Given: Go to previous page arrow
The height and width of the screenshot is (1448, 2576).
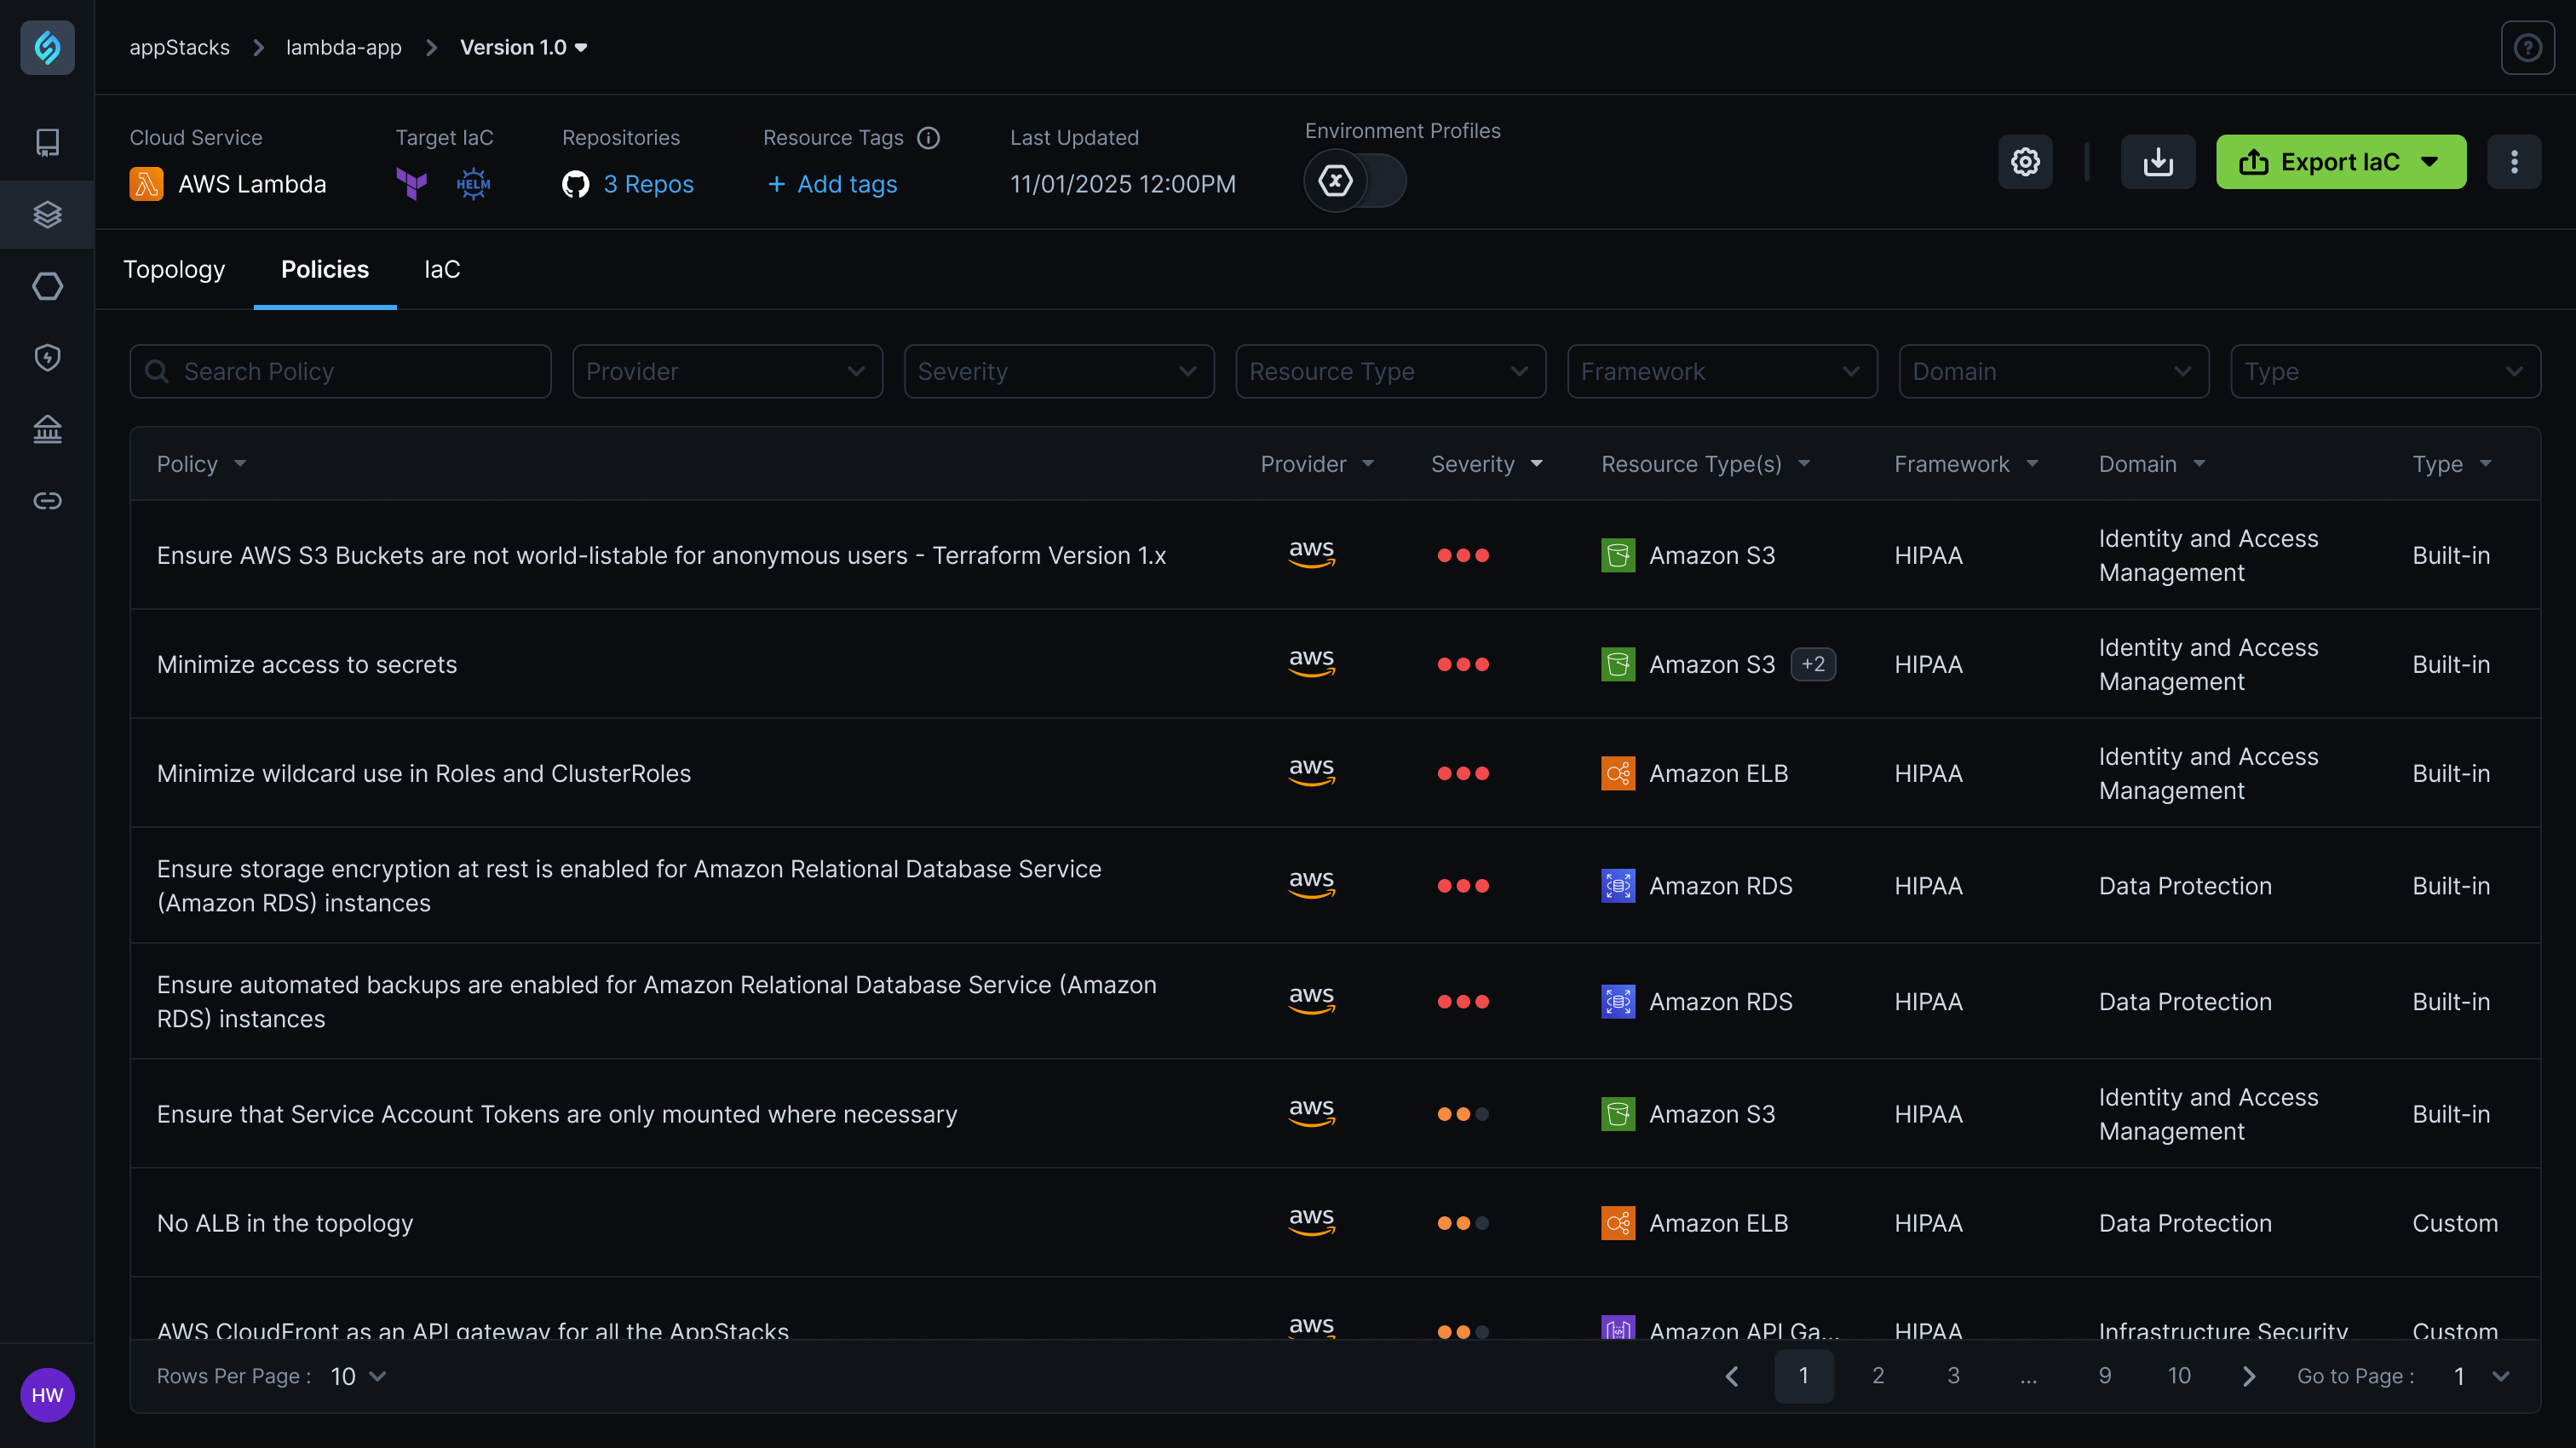Looking at the screenshot, I should point(1732,1376).
